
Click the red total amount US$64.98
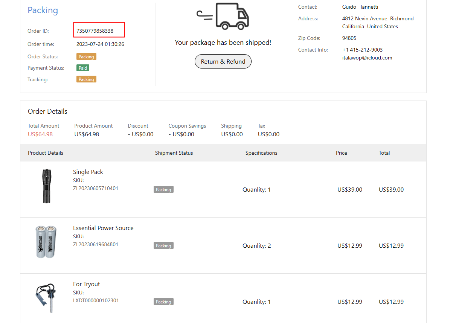point(40,134)
